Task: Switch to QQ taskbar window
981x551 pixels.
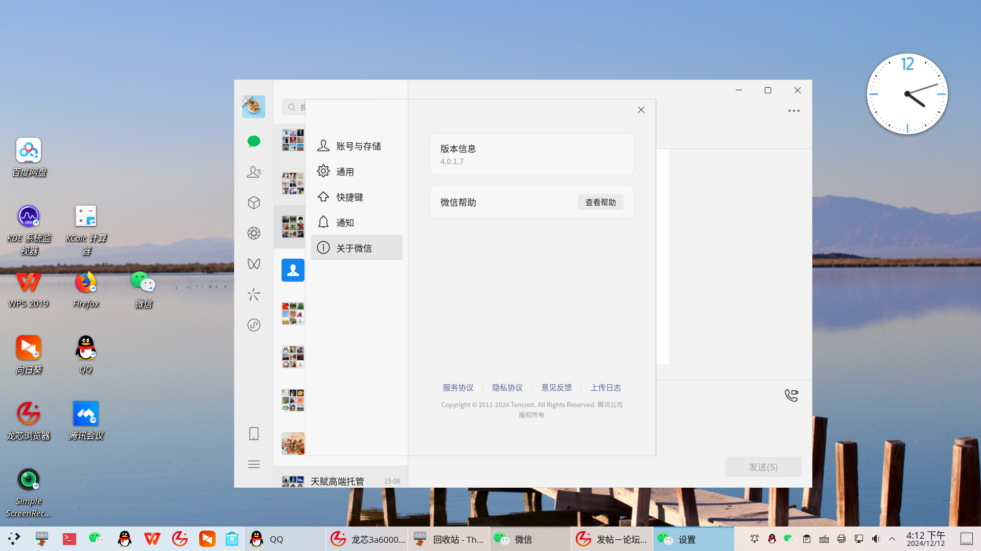Action: (x=285, y=539)
